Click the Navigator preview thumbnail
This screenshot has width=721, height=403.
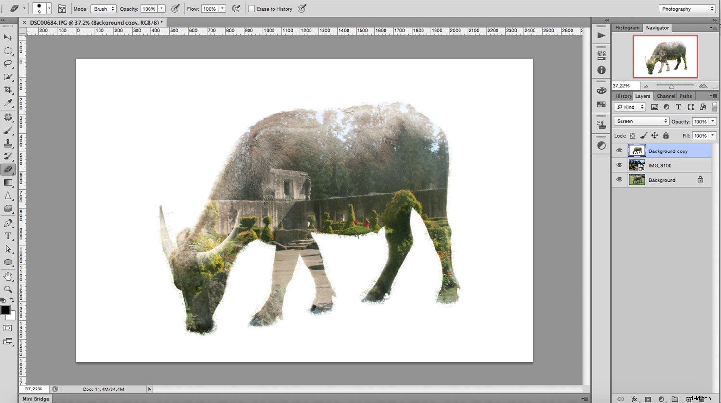[665, 56]
